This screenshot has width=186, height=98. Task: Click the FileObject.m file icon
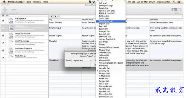click(11, 20)
